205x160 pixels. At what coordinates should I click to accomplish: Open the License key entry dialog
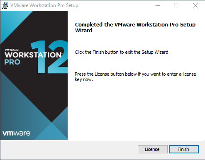pos(153,149)
